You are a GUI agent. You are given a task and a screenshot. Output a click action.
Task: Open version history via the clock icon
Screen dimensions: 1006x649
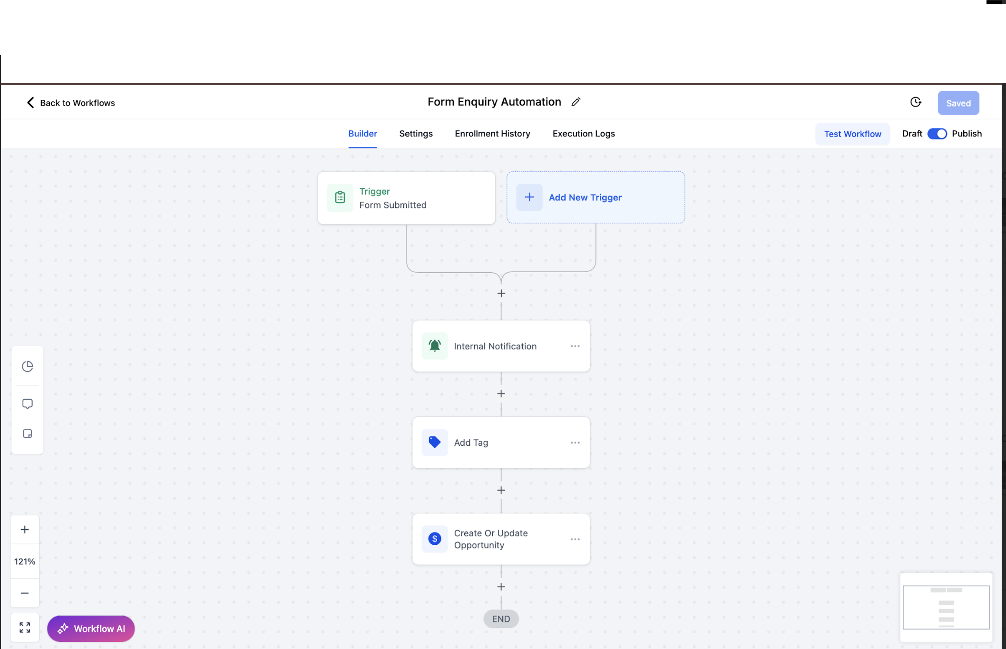click(x=915, y=102)
